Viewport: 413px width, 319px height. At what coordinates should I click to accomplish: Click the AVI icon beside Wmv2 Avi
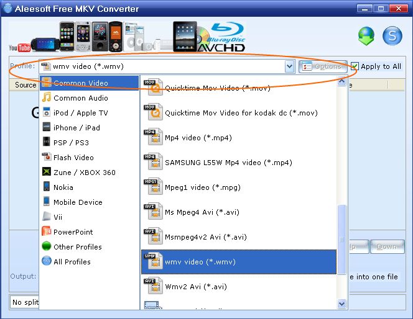pos(153,286)
